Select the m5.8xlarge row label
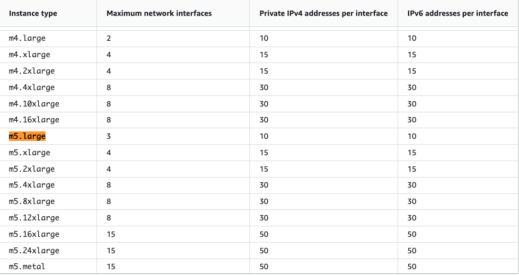This screenshot has width=519, height=275. tap(32, 201)
